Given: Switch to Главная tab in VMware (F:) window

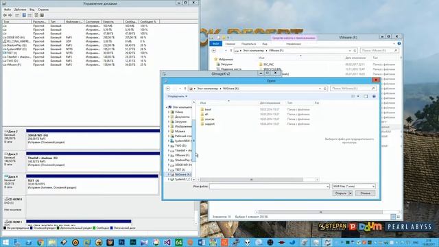Looking at the screenshot, I should click(230, 44).
